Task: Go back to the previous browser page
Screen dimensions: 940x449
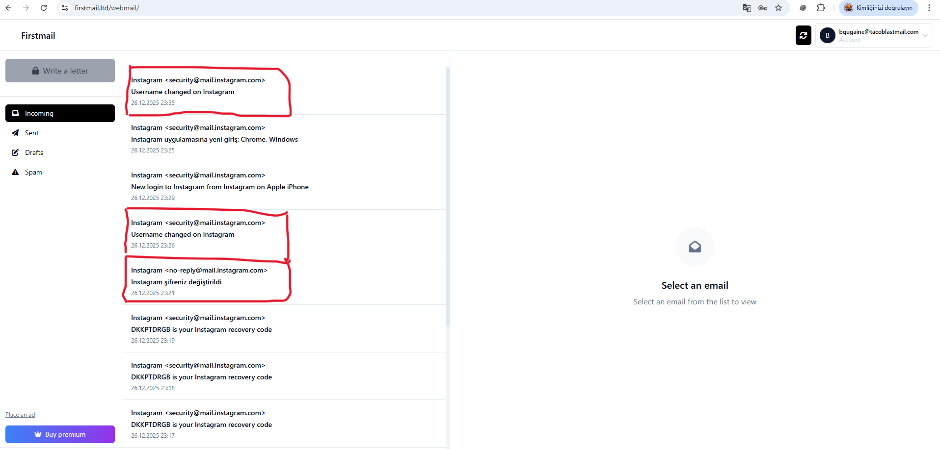Action: point(8,8)
